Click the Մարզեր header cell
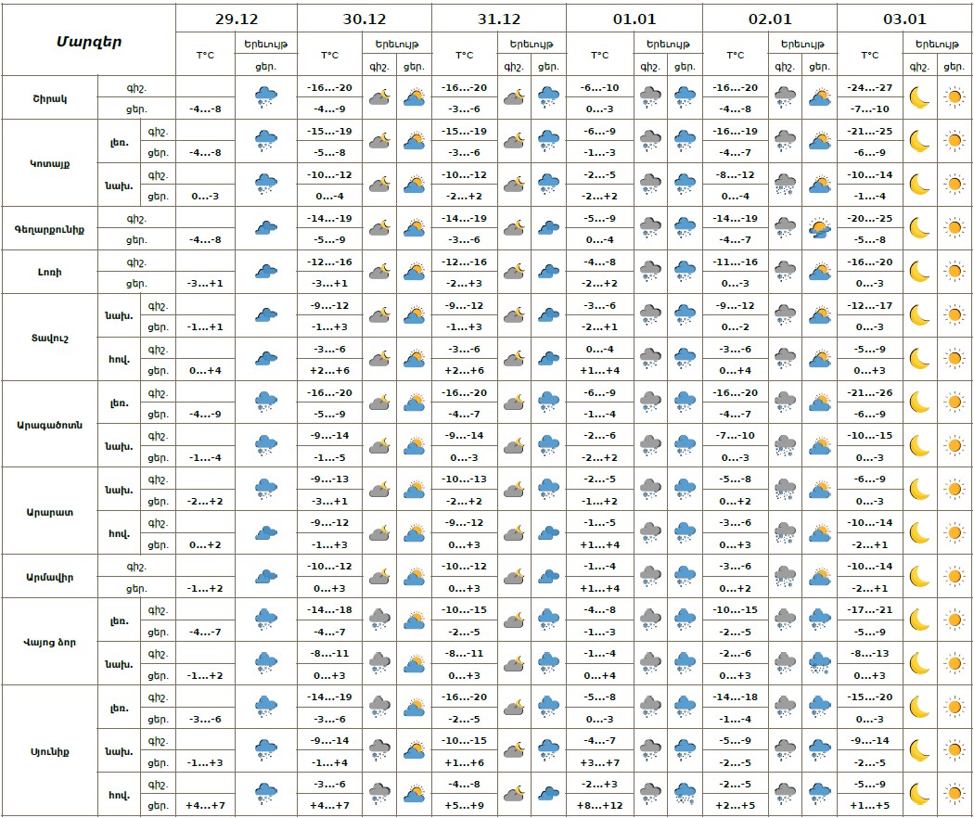974x818 pixels. pyautogui.click(x=88, y=42)
